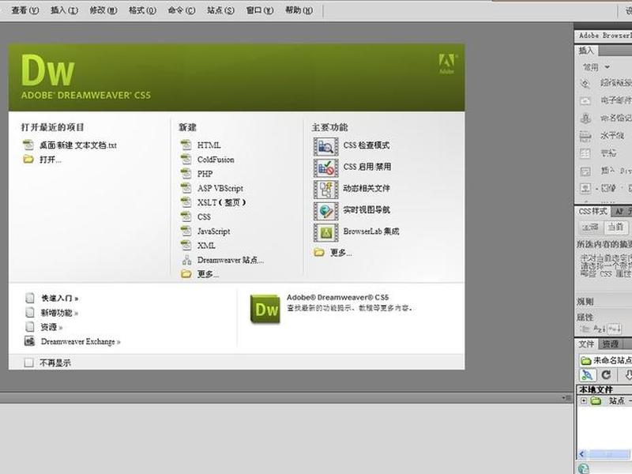This screenshot has width=632, height=474.
Task: Select the 插入 panel tab
Action: 586,51
